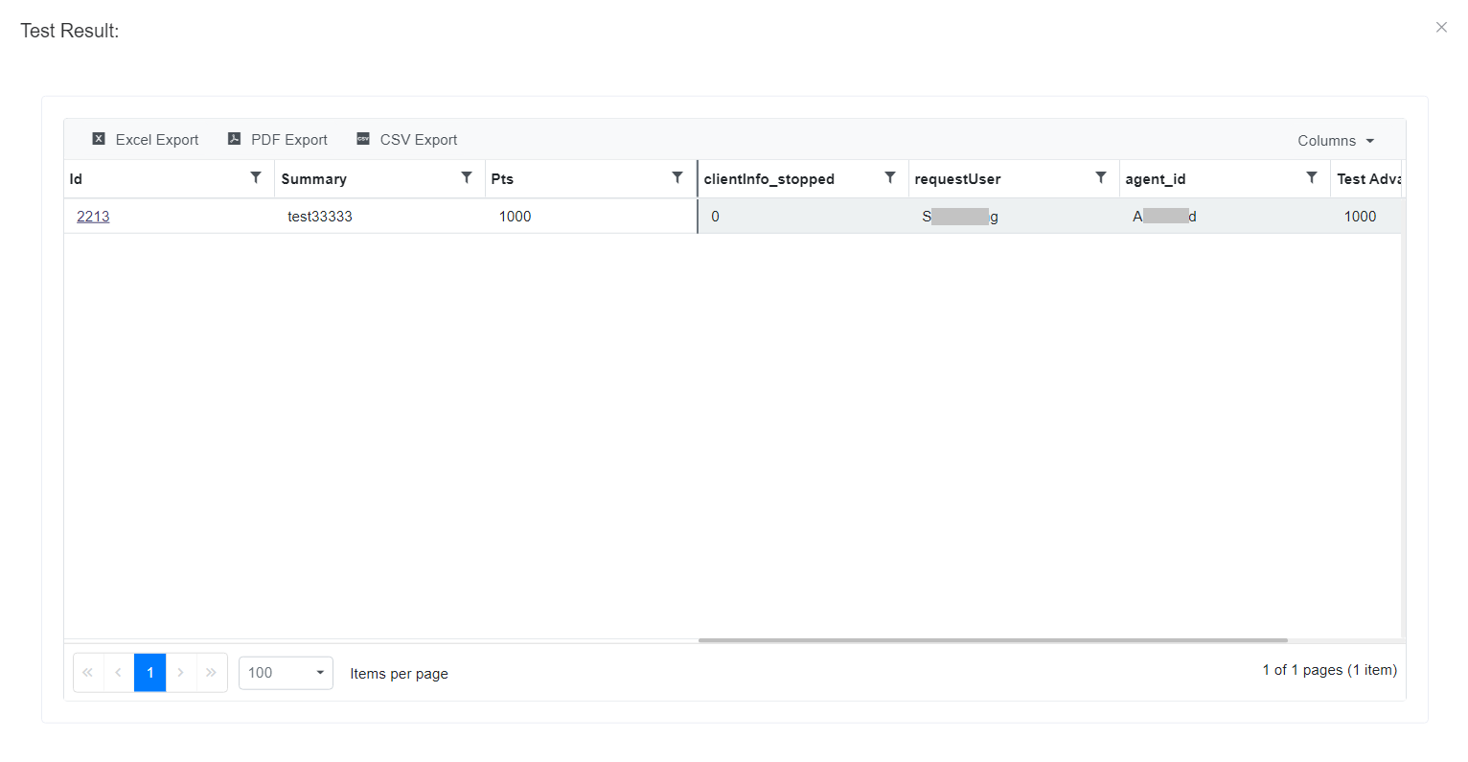
Task: Open filter for Summary column
Action: 467,178
